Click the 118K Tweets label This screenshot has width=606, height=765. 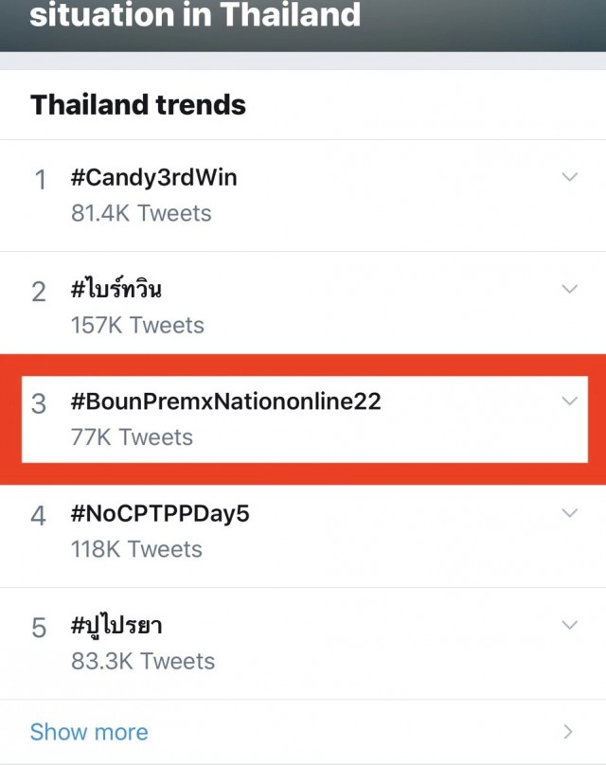137,549
